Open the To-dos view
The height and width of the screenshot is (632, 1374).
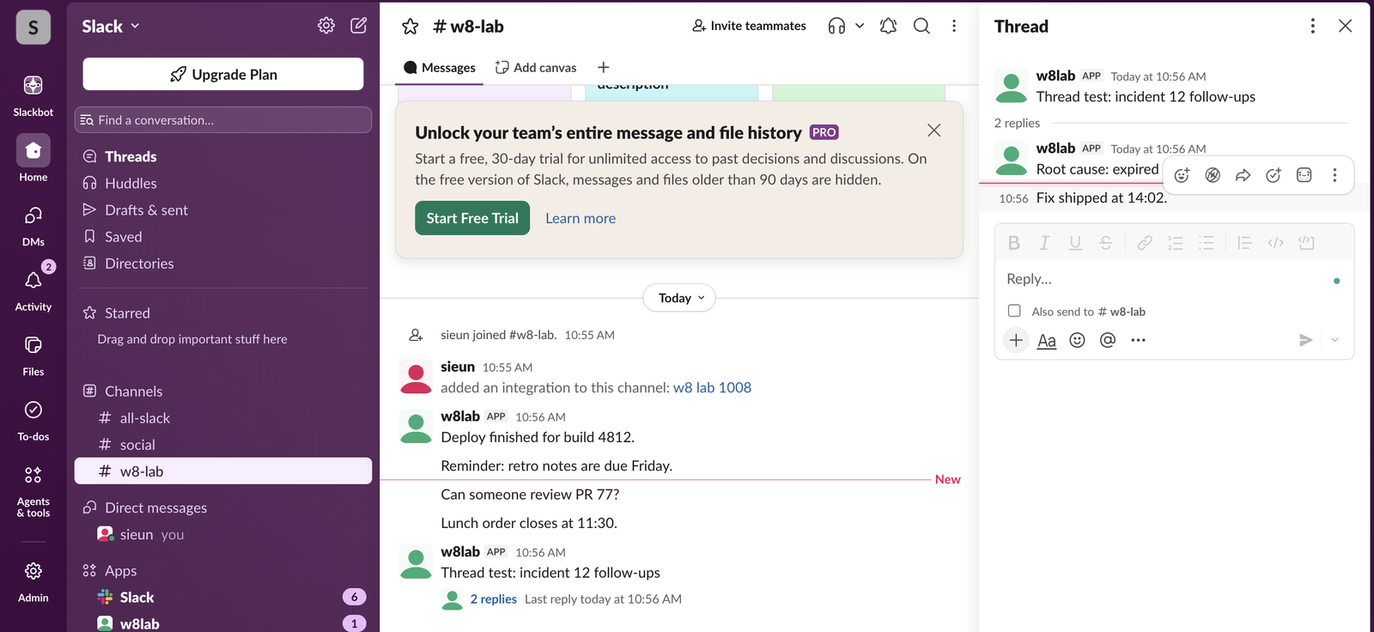click(x=33, y=419)
